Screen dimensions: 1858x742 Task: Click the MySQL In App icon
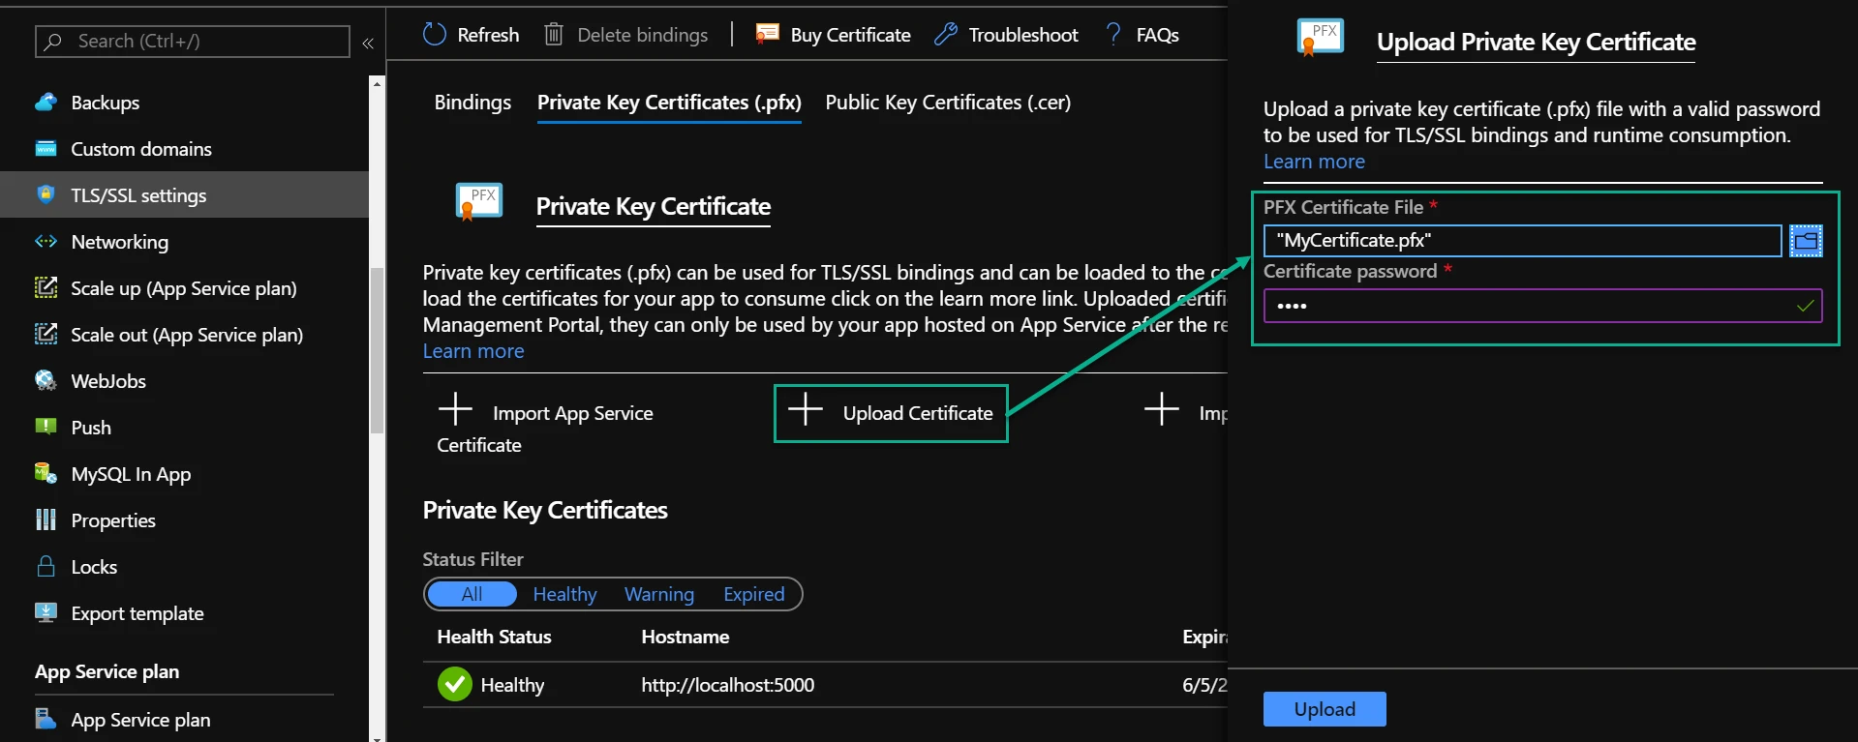point(46,473)
